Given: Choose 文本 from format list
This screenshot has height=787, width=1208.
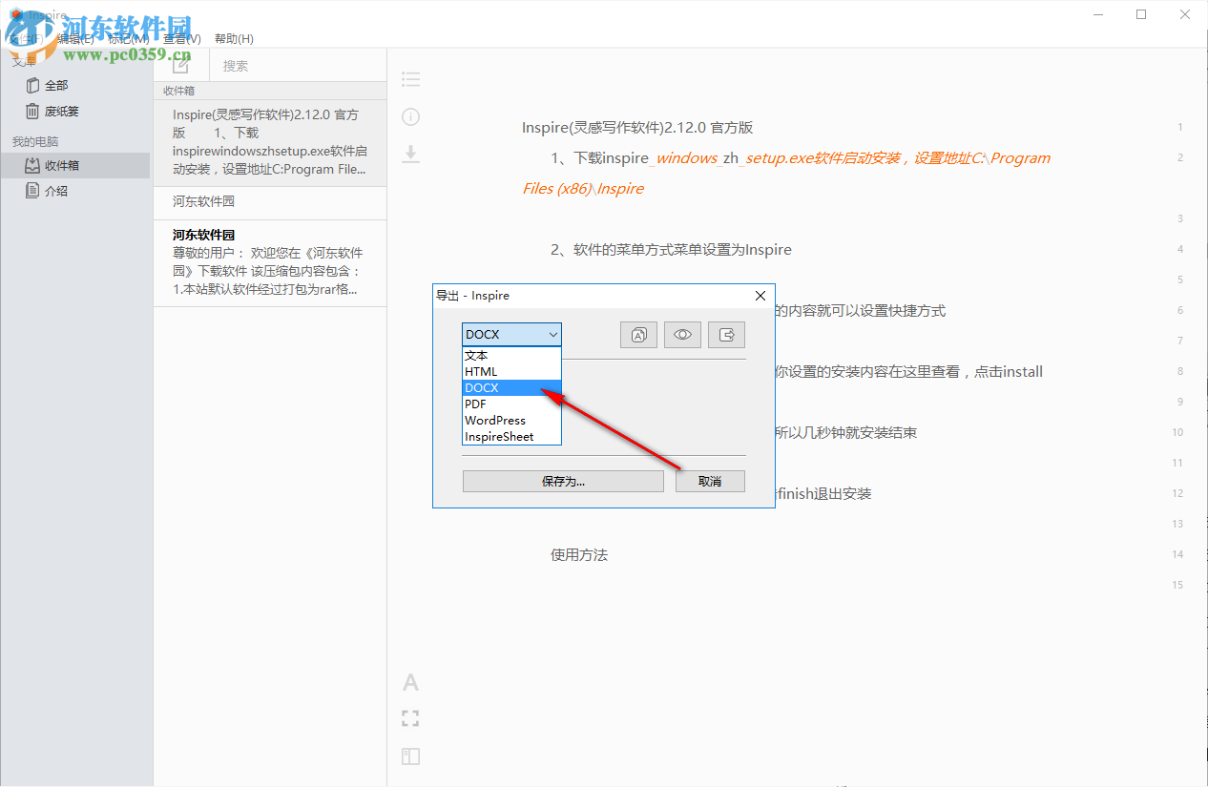Looking at the screenshot, I should [511, 355].
